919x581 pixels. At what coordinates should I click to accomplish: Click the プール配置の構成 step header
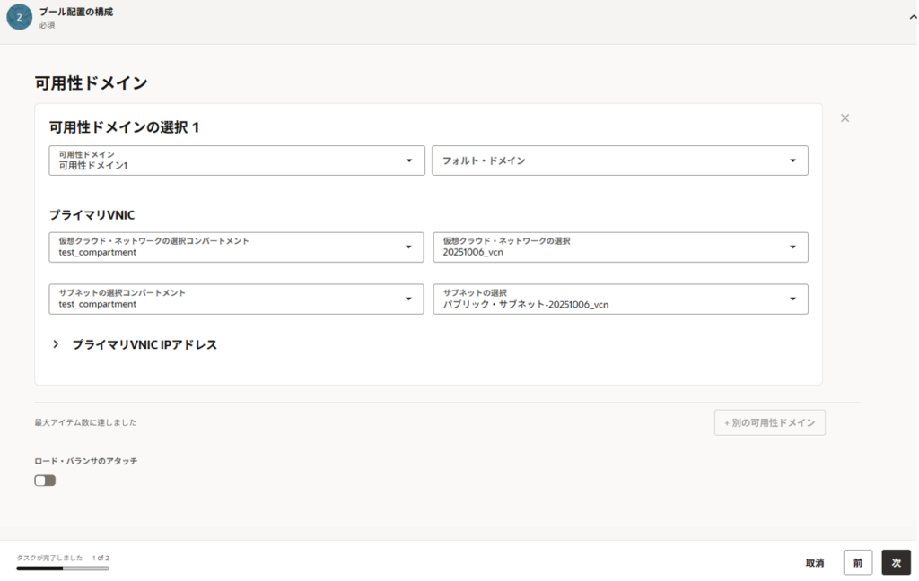tap(76, 13)
